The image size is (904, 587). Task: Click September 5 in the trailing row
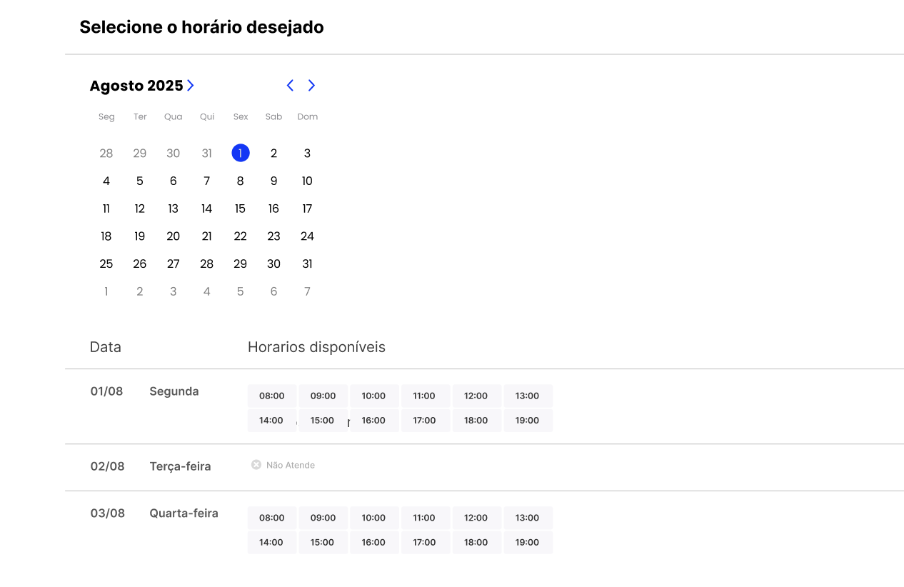(240, 291)
